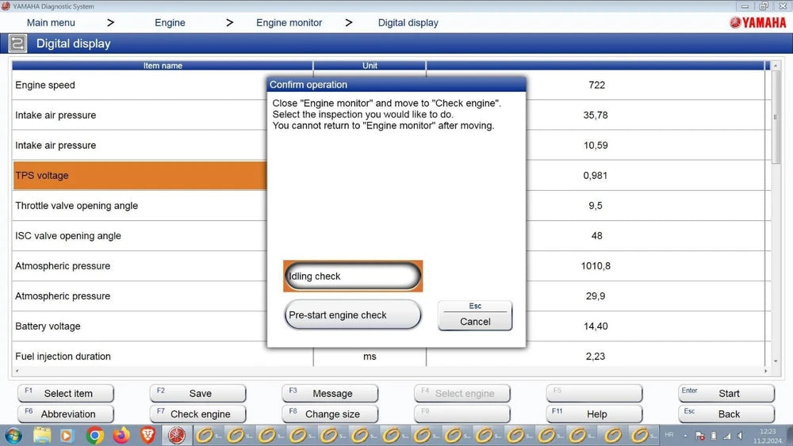This screenshot has width=793, height=446.
Task: Open the Action Center flag icon
Action: coord(700,436)
